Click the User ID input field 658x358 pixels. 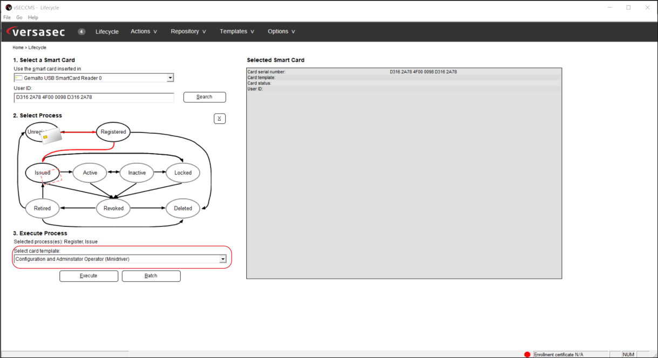94,98
